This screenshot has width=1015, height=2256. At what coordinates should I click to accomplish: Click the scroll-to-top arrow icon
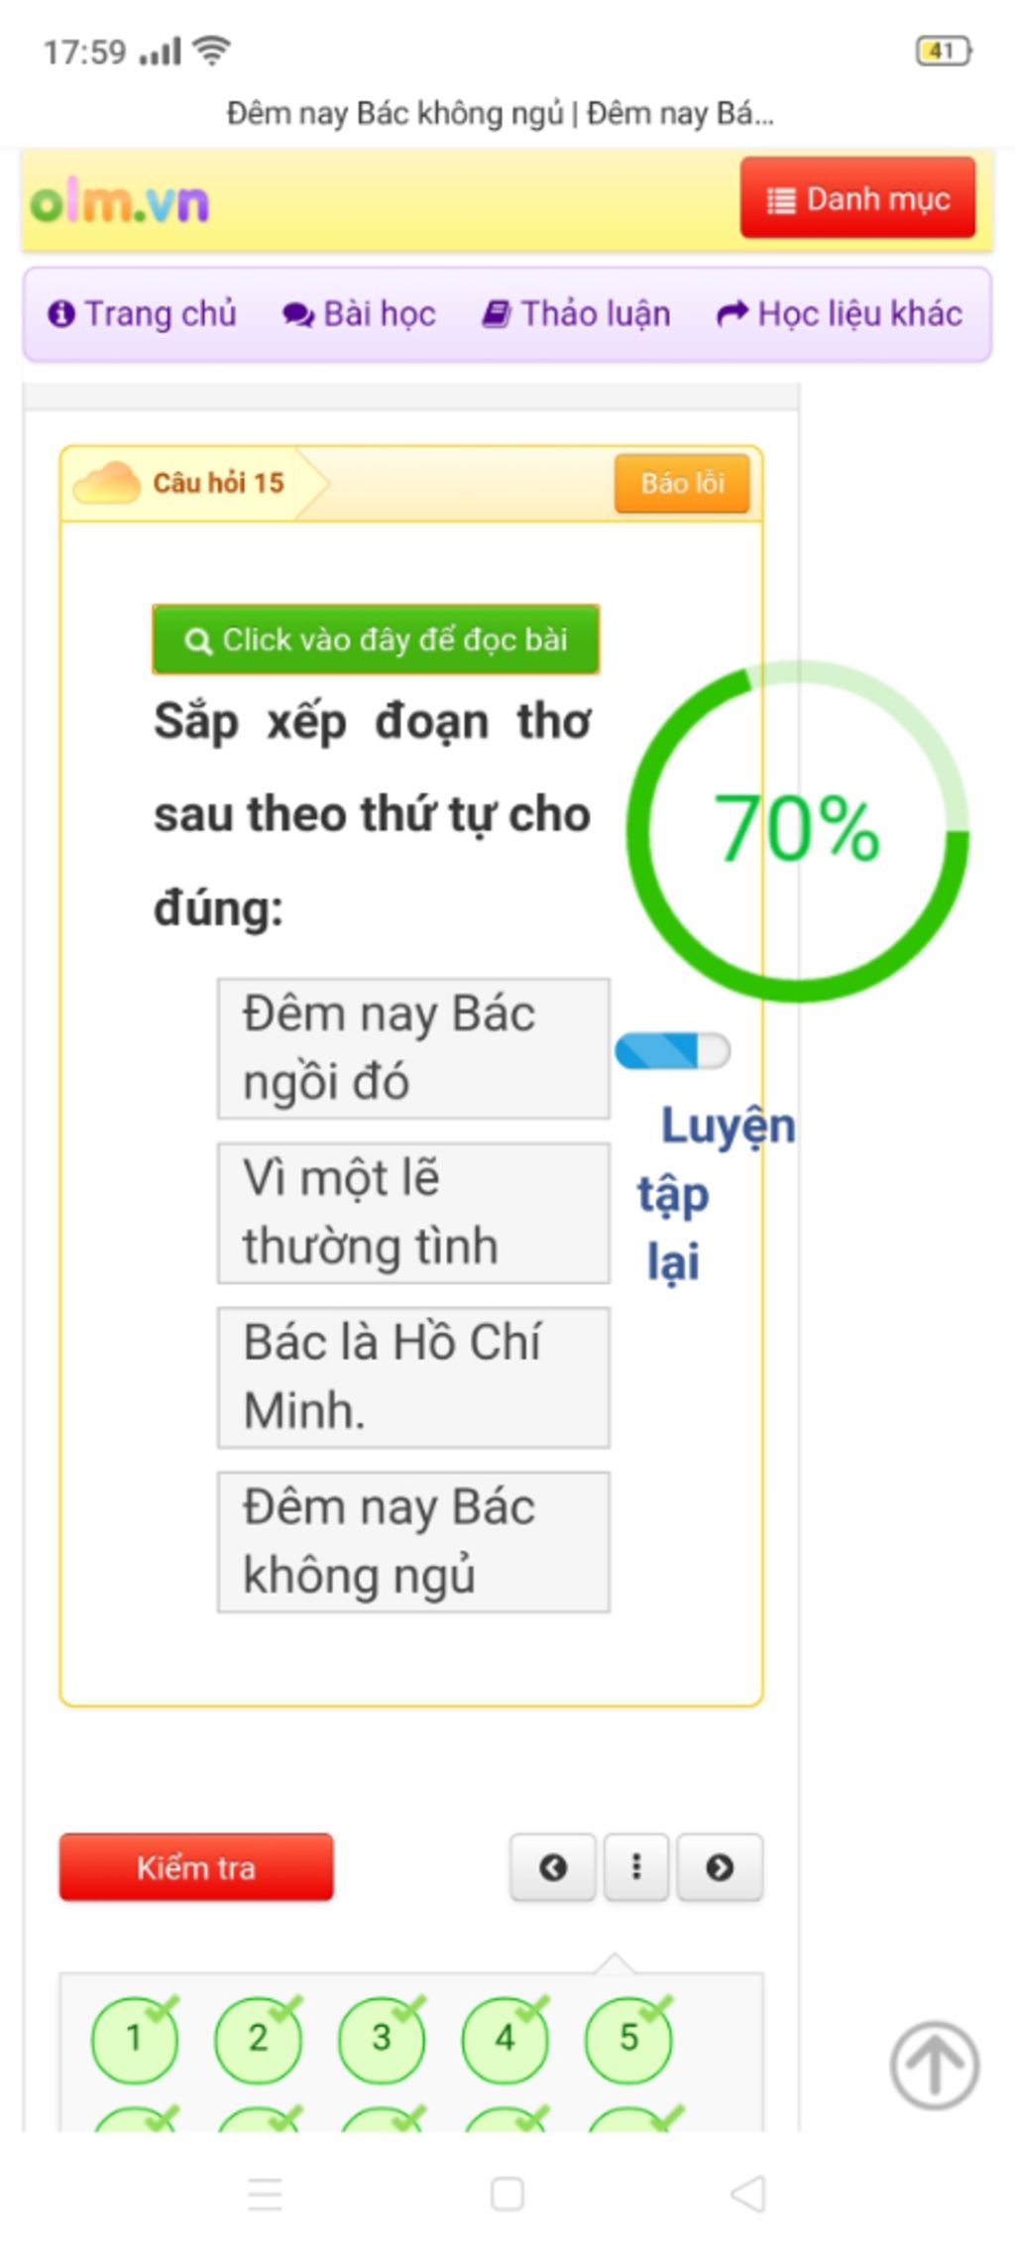(x=934, y=2066)
